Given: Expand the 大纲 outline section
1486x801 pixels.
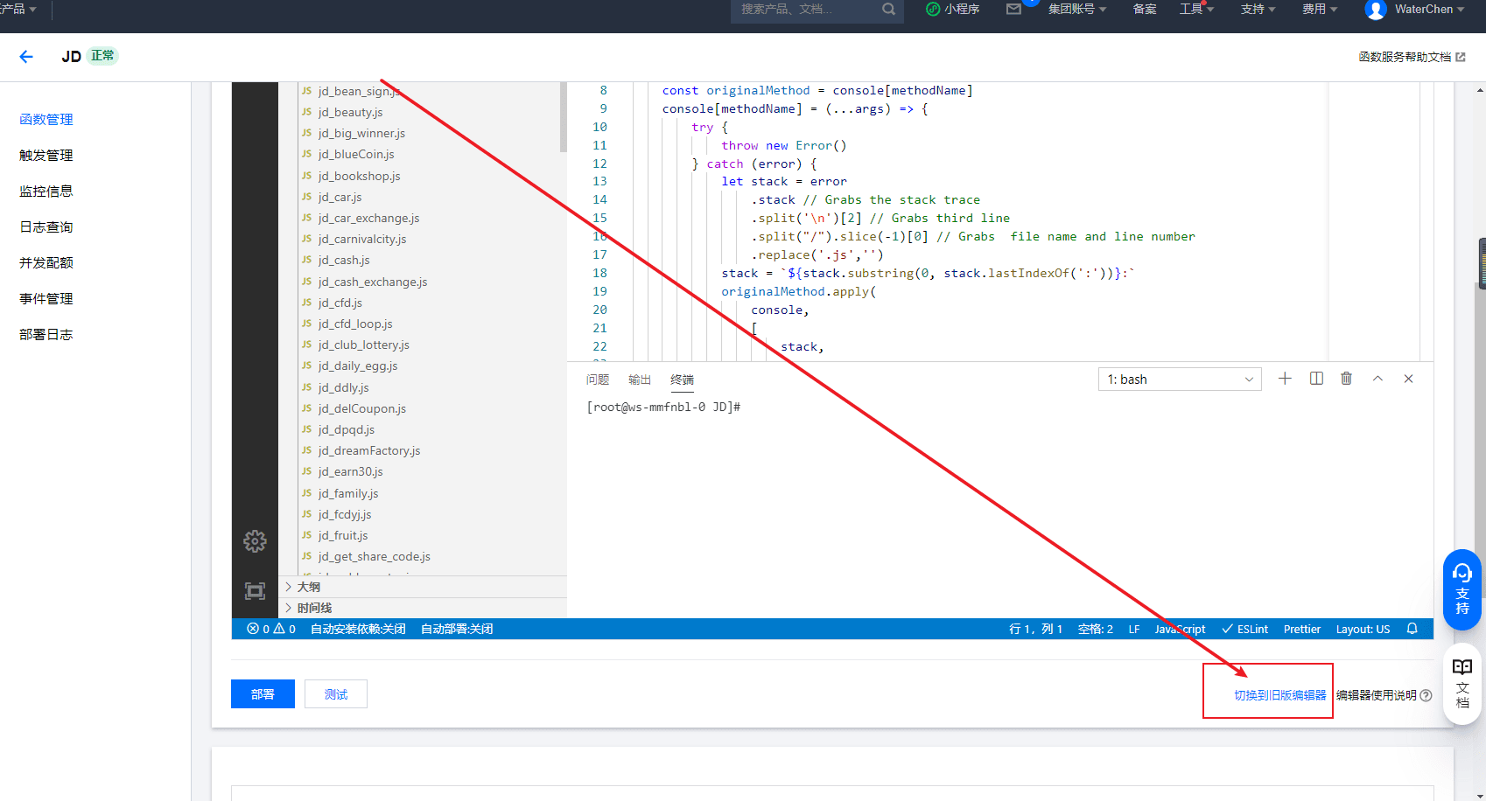Looking at the screenshot, I should pos(309,587).
